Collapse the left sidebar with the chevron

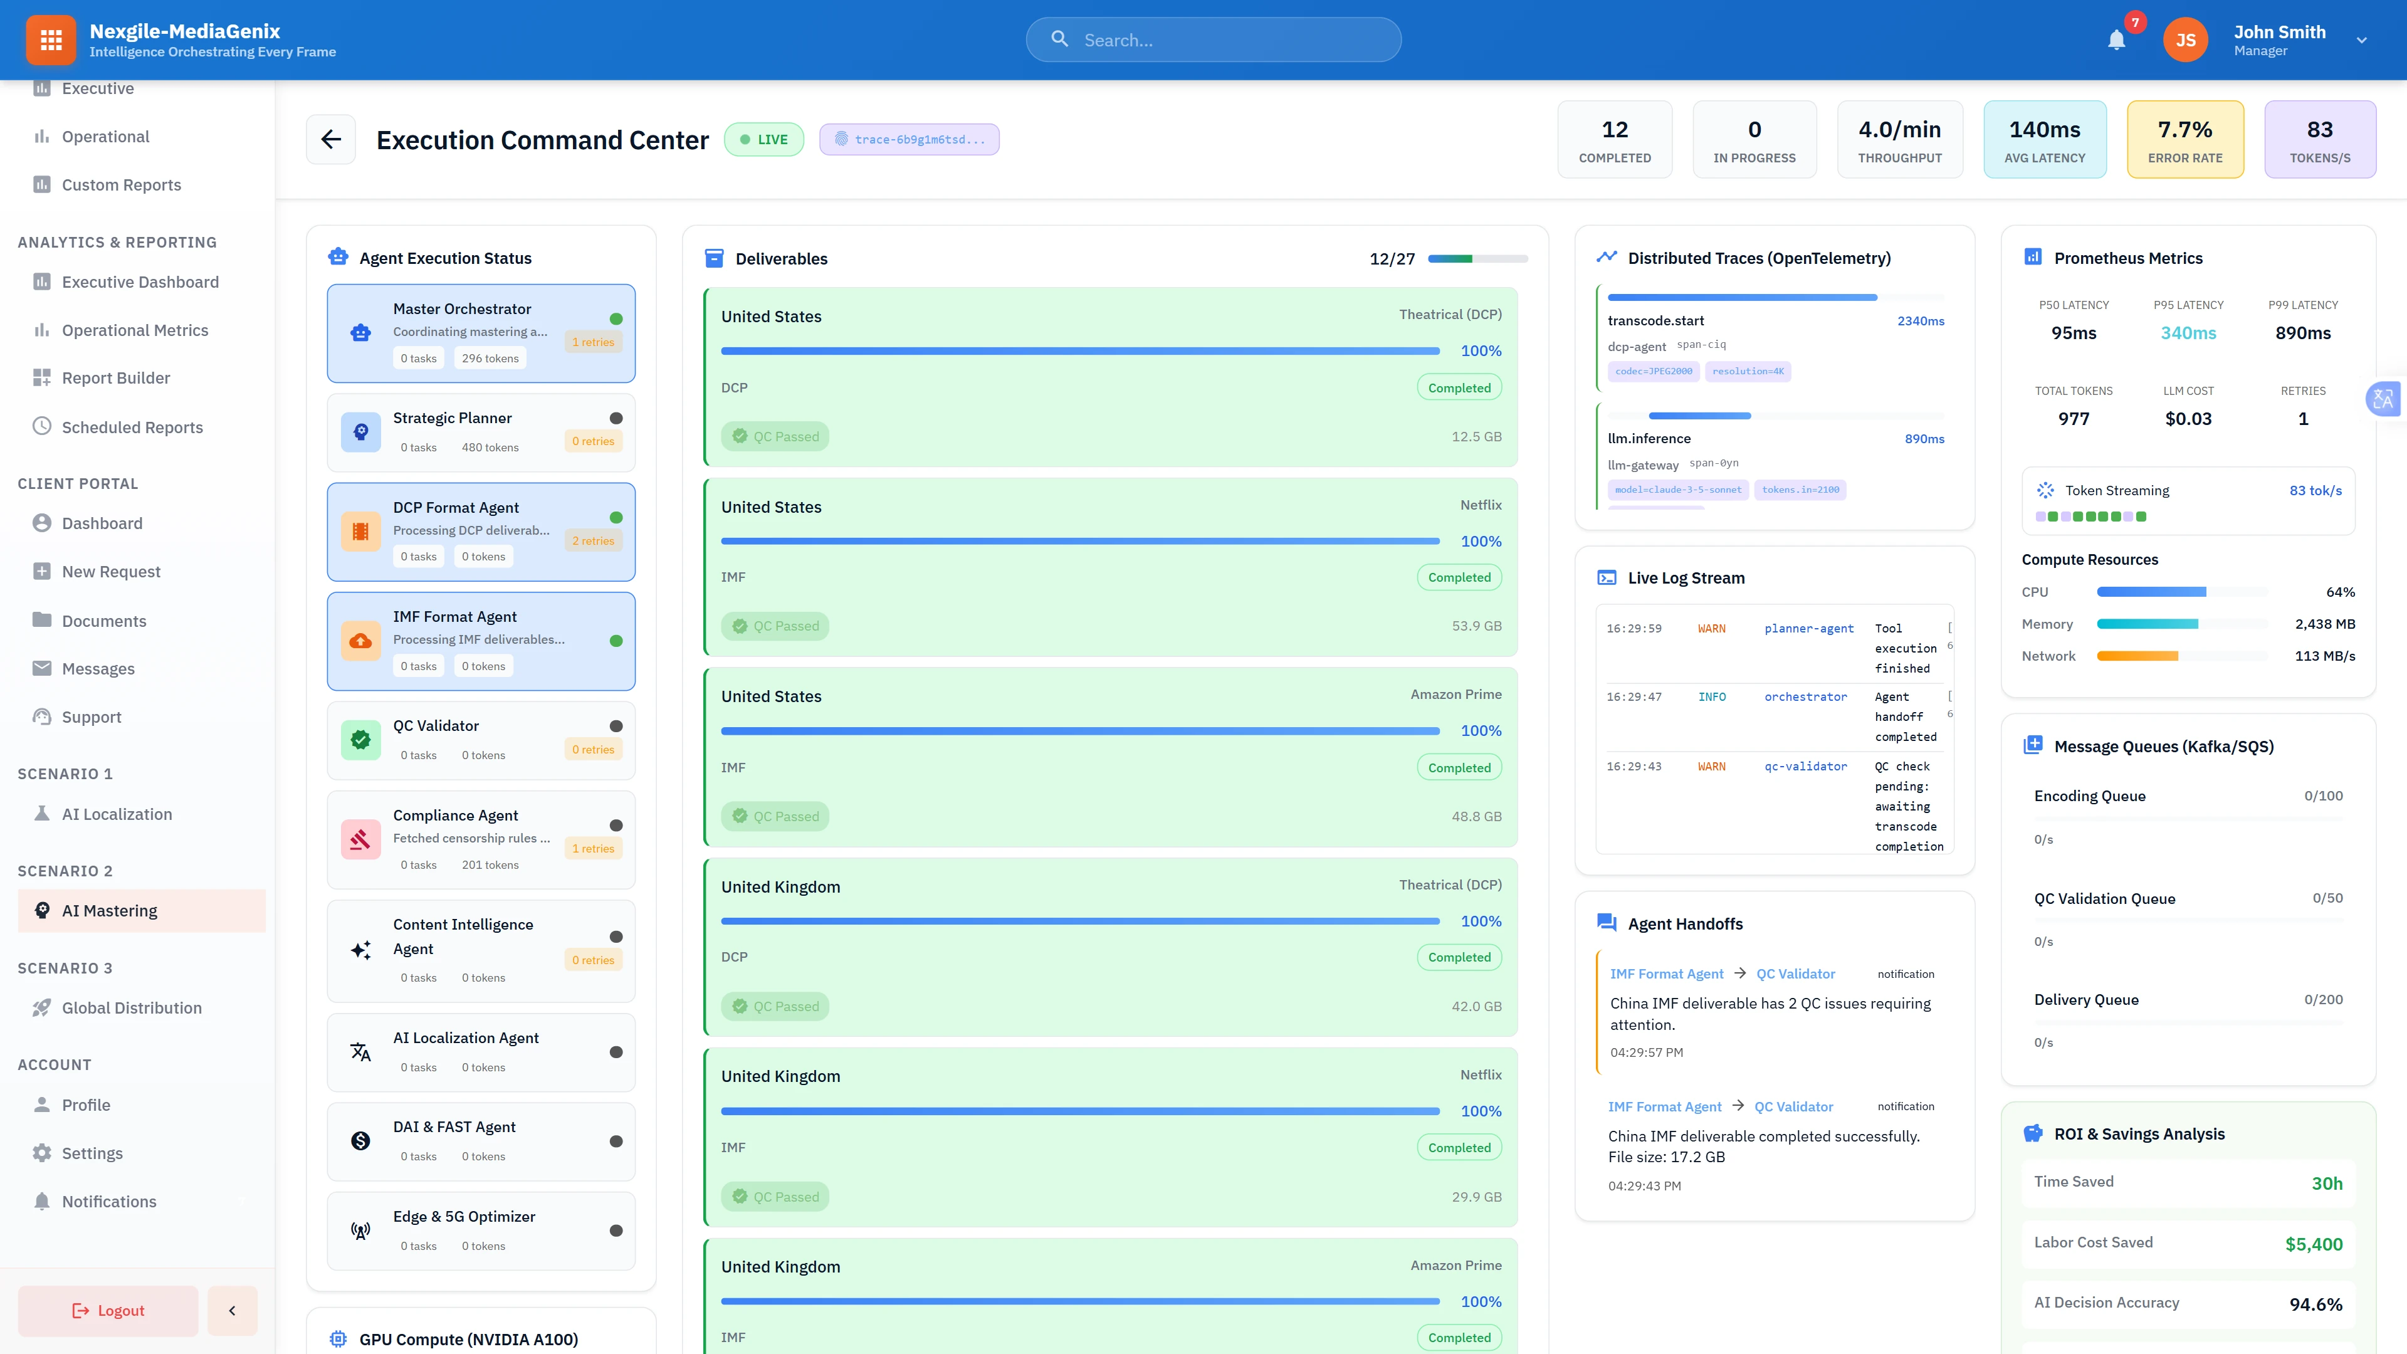[232, 1310]
